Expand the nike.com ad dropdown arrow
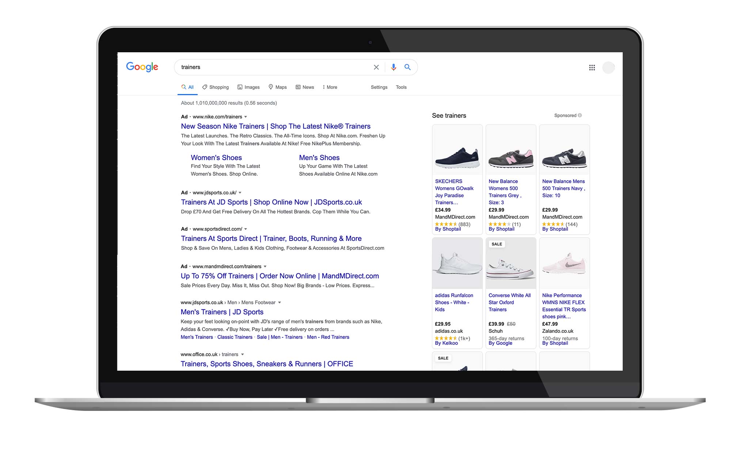 246,117
